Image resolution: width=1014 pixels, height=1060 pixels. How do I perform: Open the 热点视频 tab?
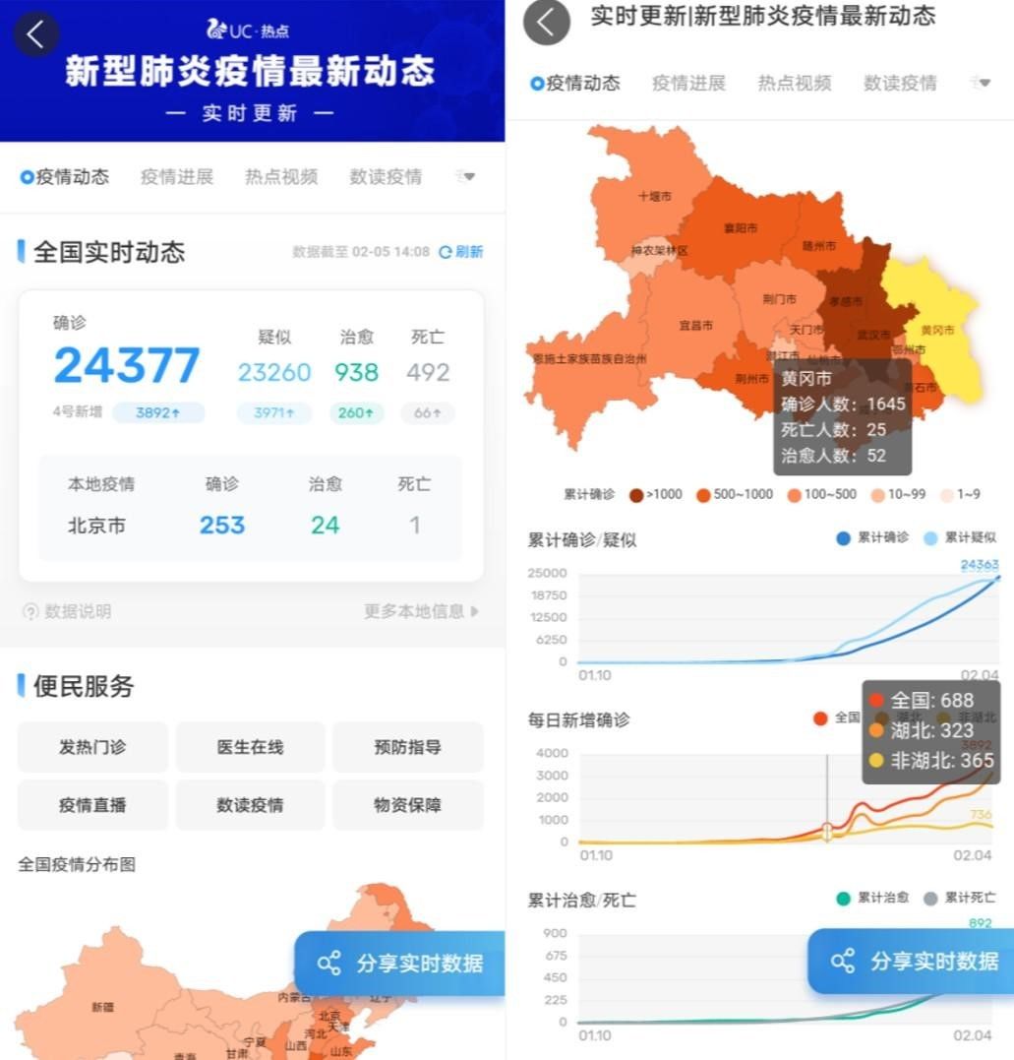[281, 176]
